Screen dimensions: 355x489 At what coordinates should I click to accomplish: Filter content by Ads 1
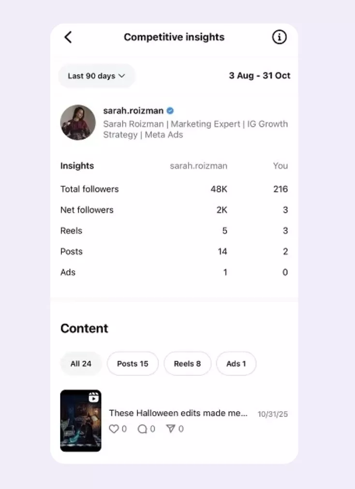tap(236, 363)
